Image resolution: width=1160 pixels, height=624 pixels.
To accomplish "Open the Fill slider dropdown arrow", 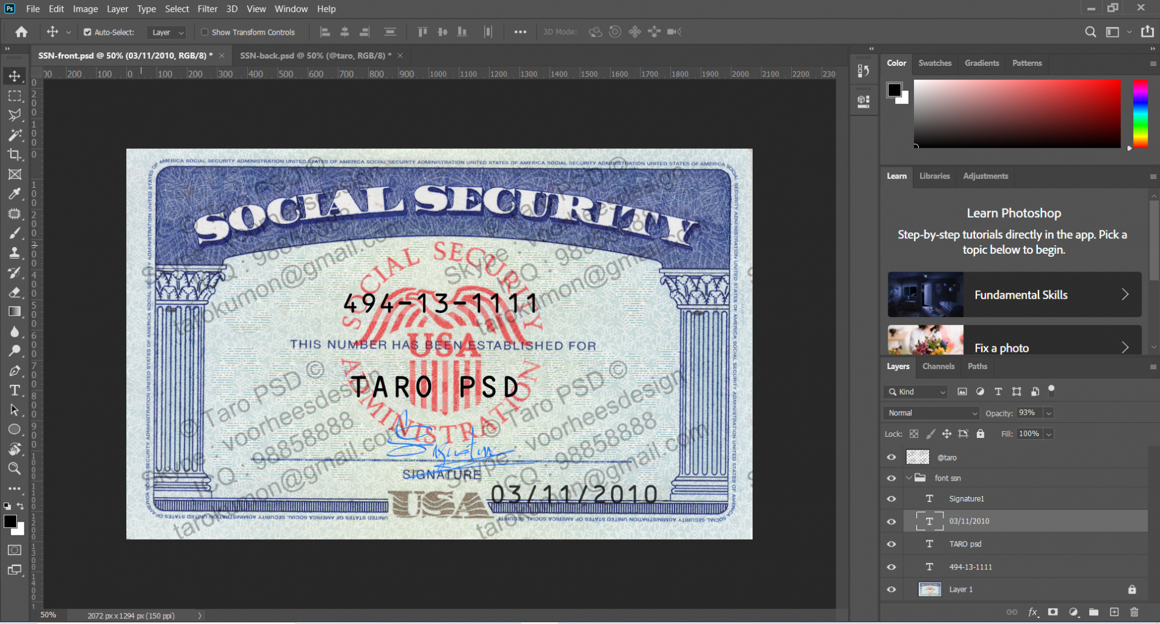I will (x=1048, y=434).
